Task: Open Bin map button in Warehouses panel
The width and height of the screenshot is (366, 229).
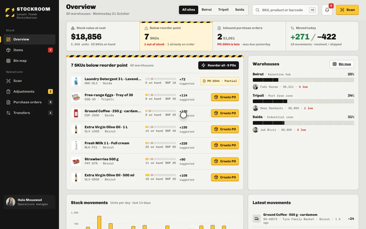Action: pos(342,64)
